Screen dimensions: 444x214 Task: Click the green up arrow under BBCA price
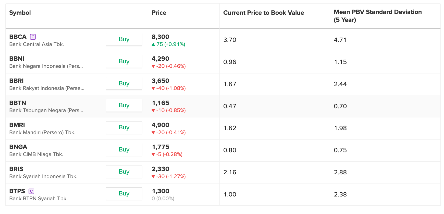click(153, 44)
